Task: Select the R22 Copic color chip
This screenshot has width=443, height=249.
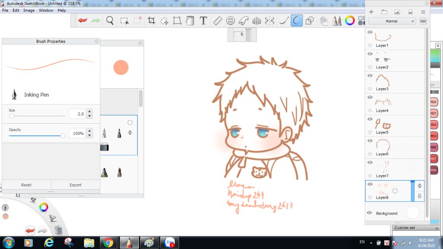Action: click(x=433, y=124)
